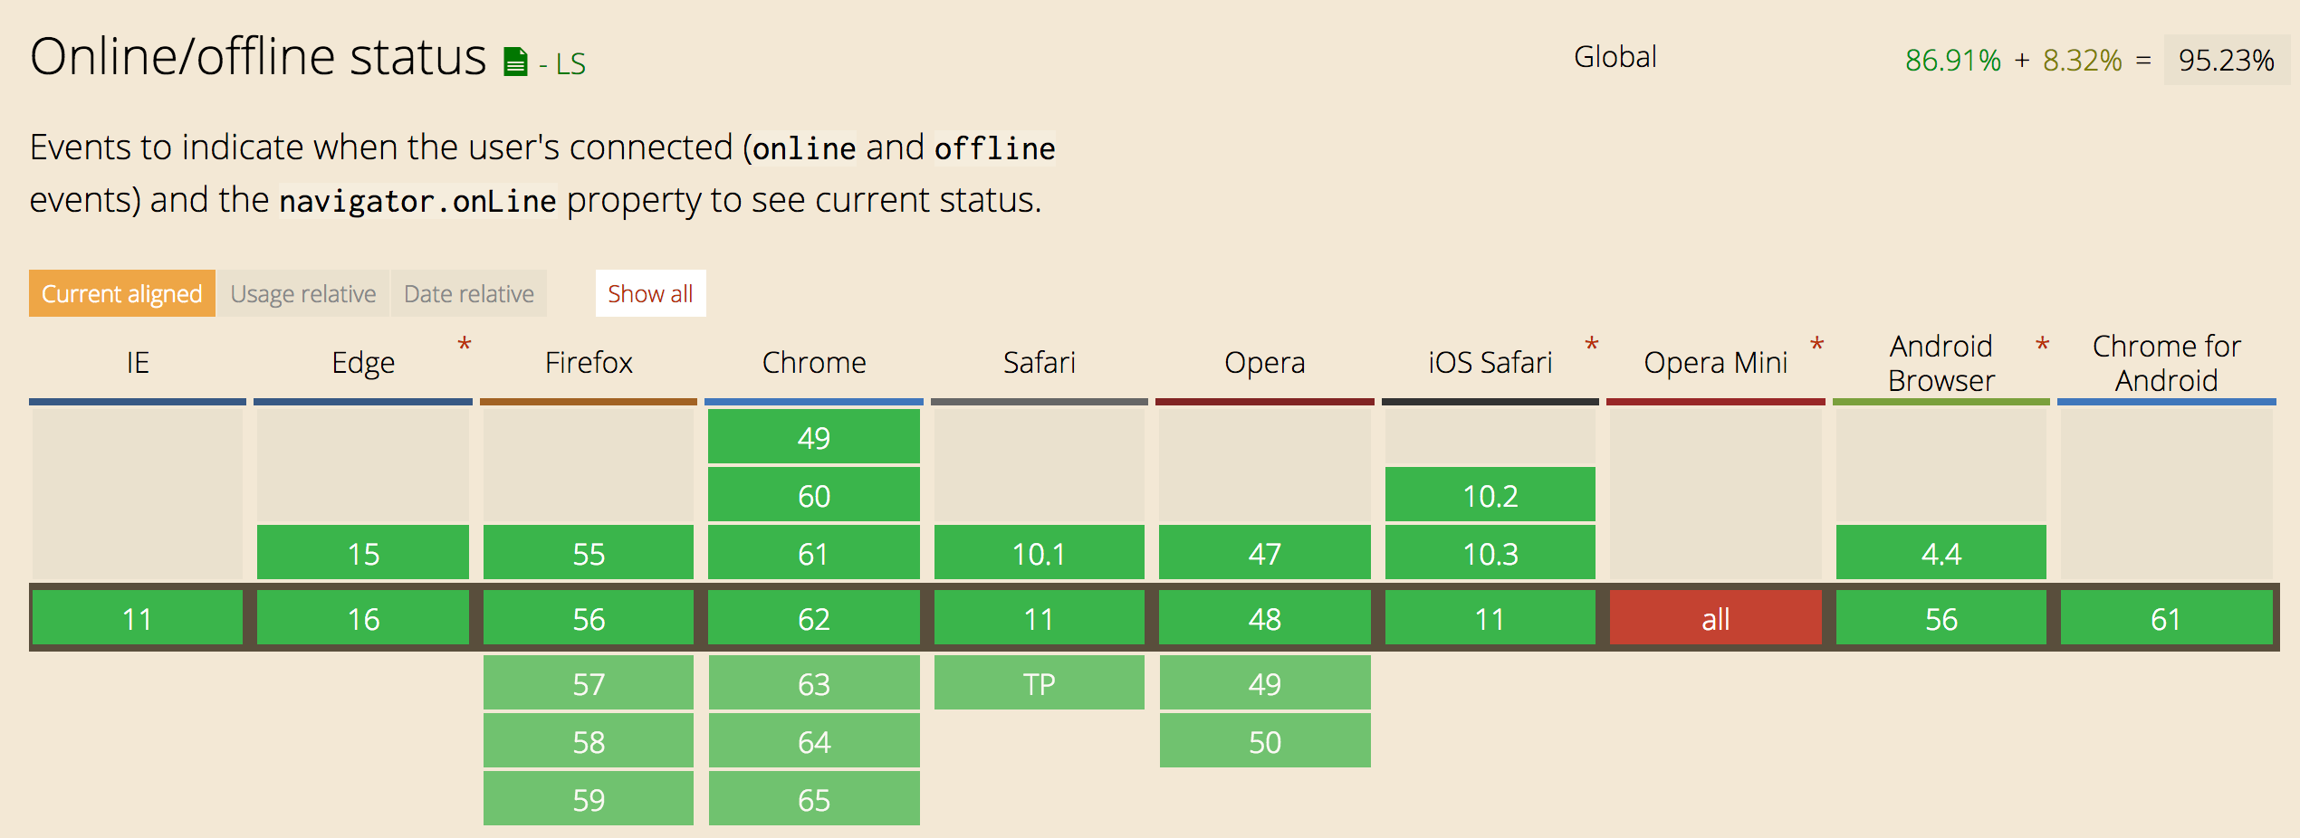Screen dimensions: 2300x838
Task: Click the Opera column header
Action: pyautogui.click(x=1264, y=363)
